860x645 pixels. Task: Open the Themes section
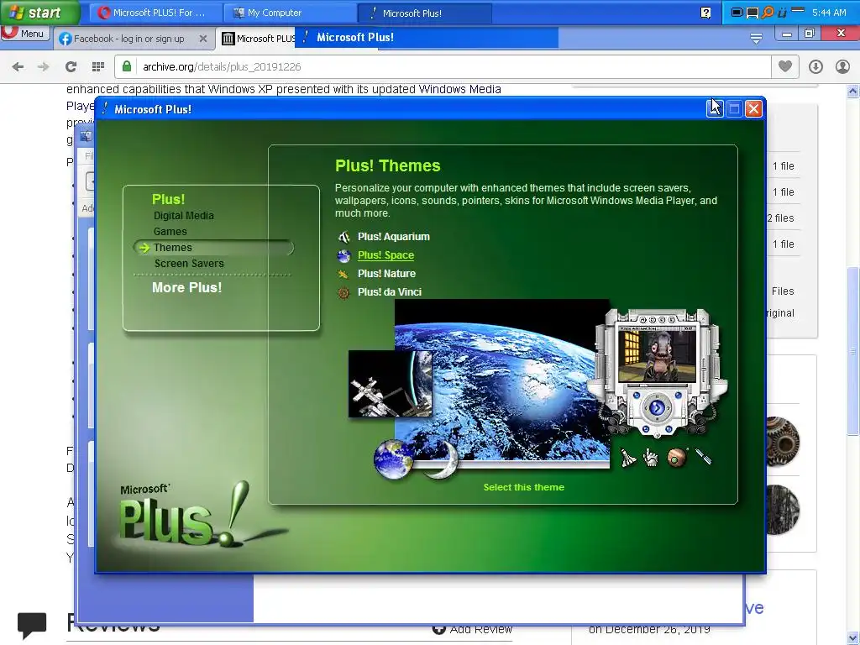click(x=173, y=248)
